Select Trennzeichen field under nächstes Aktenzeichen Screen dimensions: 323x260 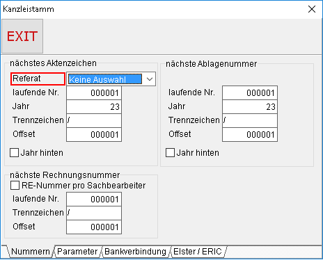[94, 120]
